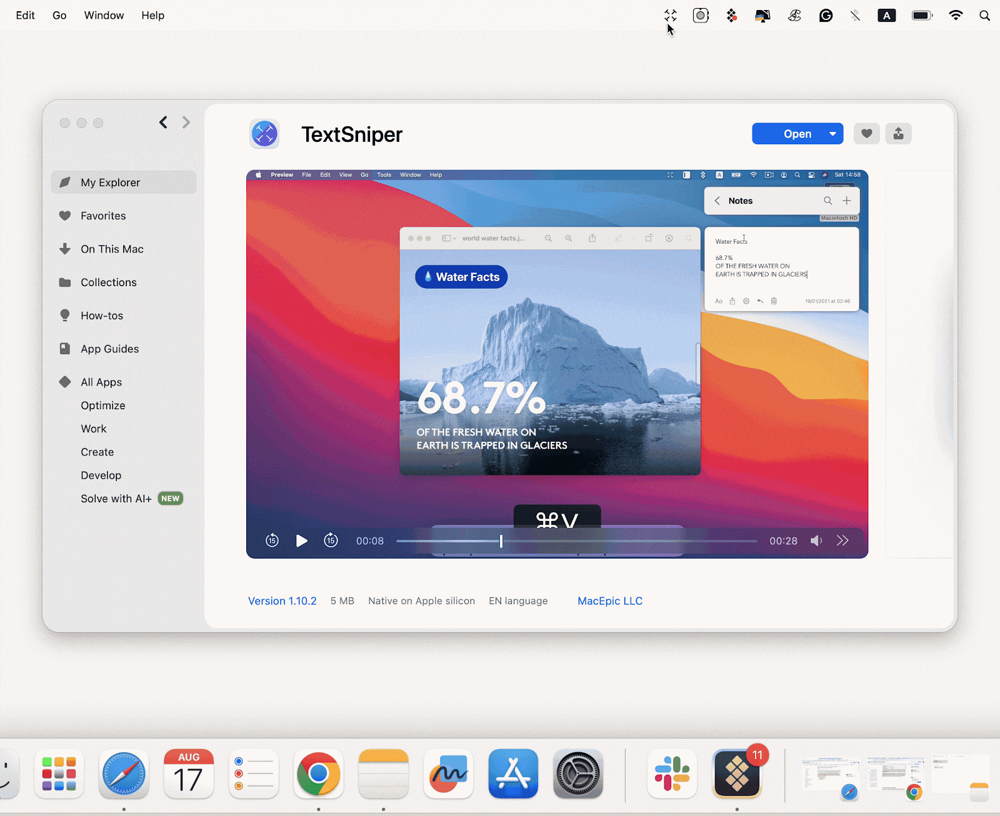Open the Wi-Fi status menu
This screenshot has height=816, width=1000.
click(x=956, y=16)
